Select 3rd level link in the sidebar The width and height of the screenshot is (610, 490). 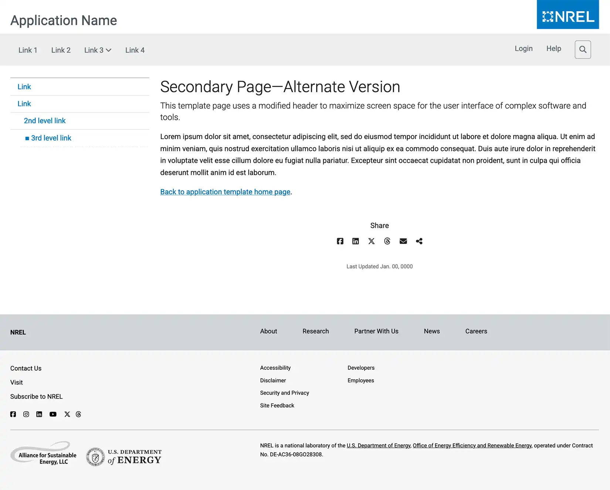(x=51, y=138)
